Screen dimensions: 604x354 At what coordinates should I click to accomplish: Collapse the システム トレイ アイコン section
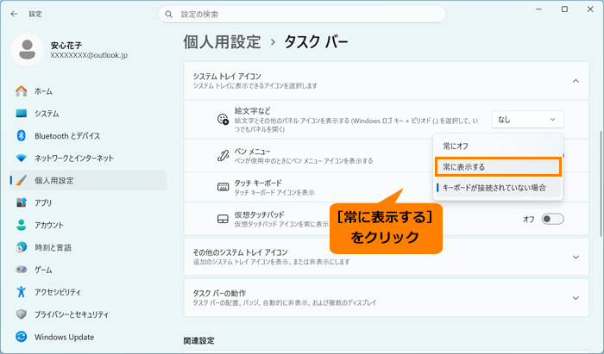tap(576, 81)
